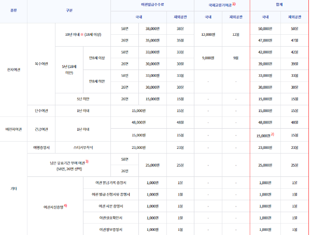The height and width of the screenshot is (235, 311).
Task: Click the '여권발급수수료' header
Action: (x=152, y=5)
